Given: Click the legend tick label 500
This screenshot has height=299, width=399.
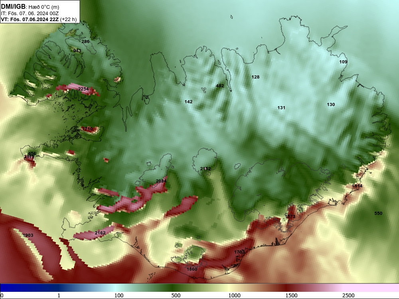Looking at the screenshot, I should pyautogui.click(x=176, y=295).
